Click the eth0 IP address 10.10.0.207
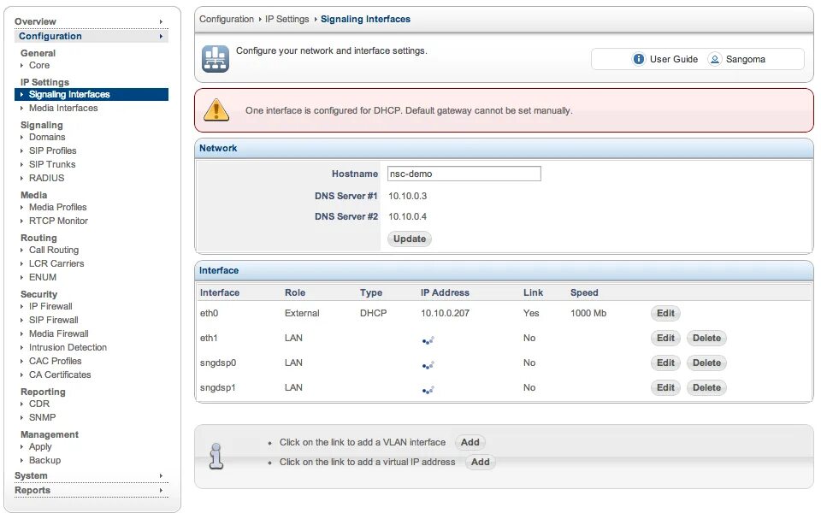 tap(445, 313)
